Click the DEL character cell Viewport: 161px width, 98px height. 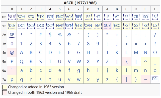tap(155, 79)
